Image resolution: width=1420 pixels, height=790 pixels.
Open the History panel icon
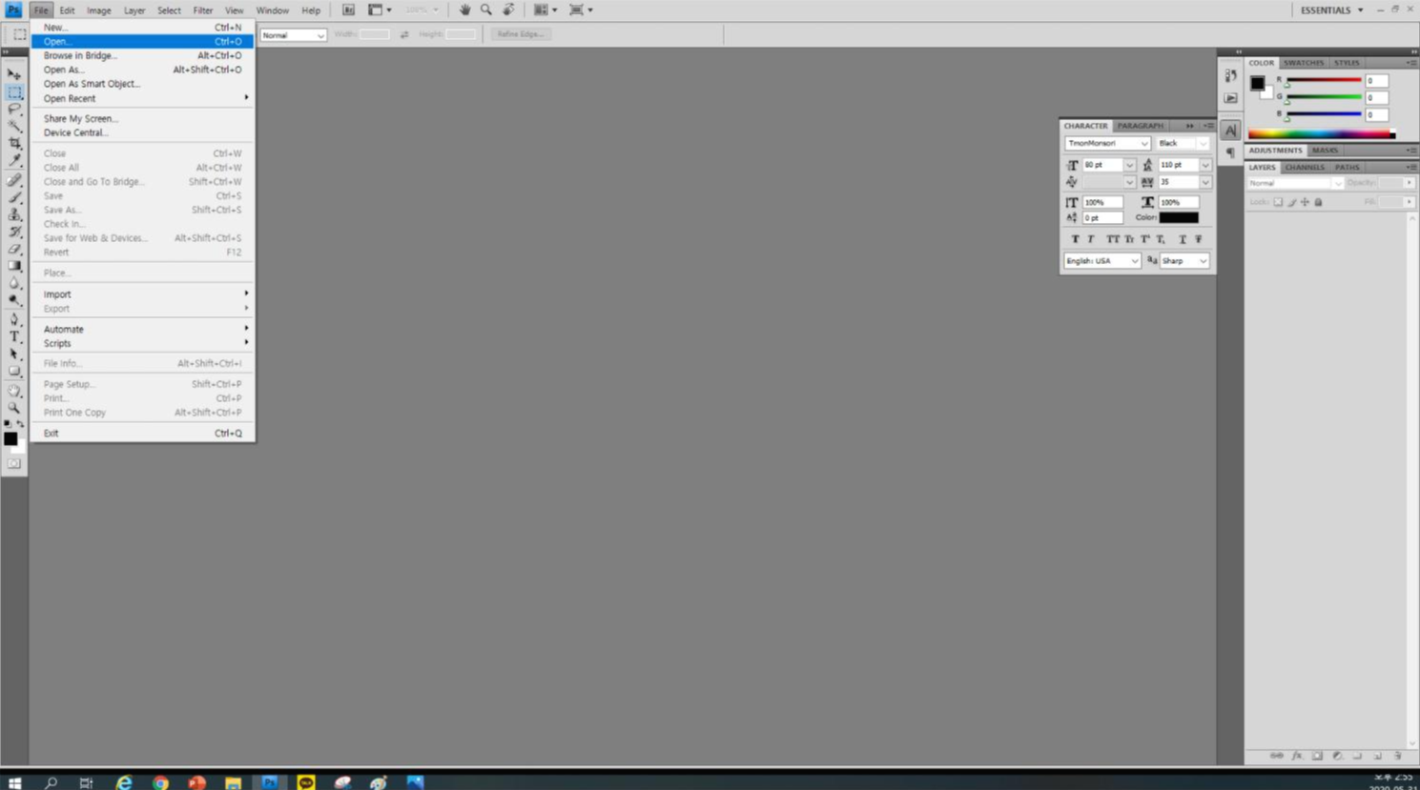(x=1230, y=75)
